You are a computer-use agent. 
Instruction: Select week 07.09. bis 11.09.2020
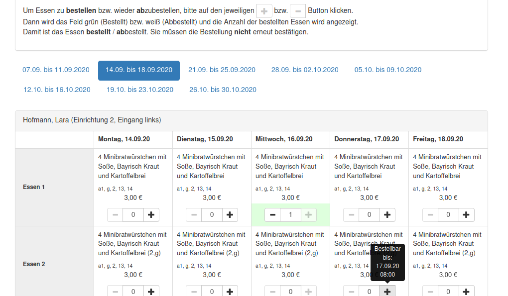pyautogui.click(x=56, y=70)
